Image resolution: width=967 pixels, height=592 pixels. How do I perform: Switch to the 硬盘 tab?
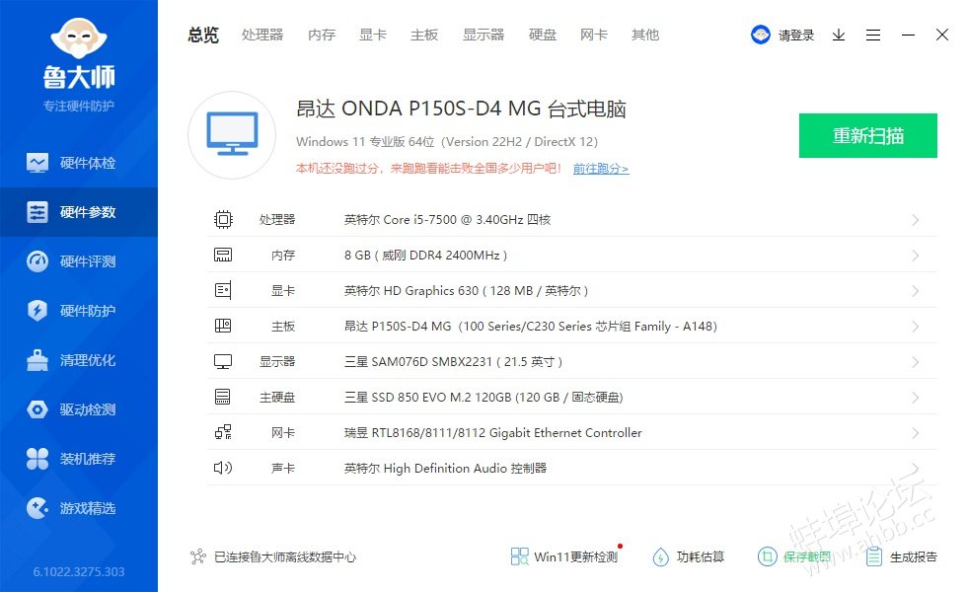point(543,36)
